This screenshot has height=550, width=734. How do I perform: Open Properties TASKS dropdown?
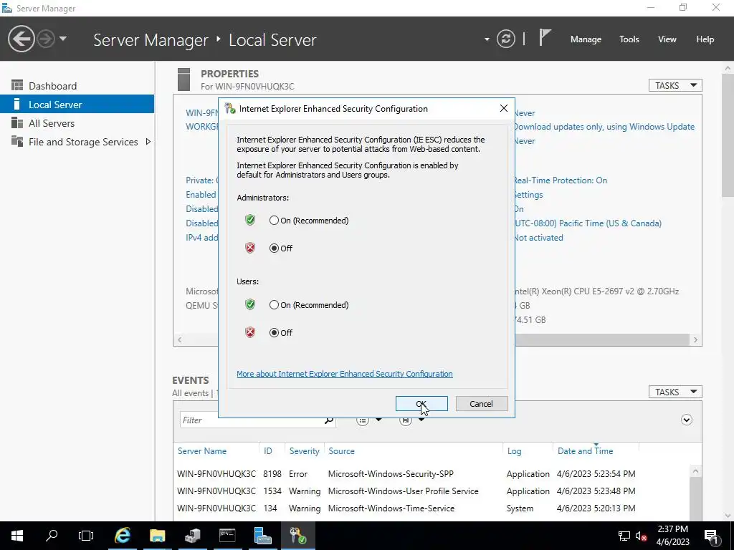point(675,85)
